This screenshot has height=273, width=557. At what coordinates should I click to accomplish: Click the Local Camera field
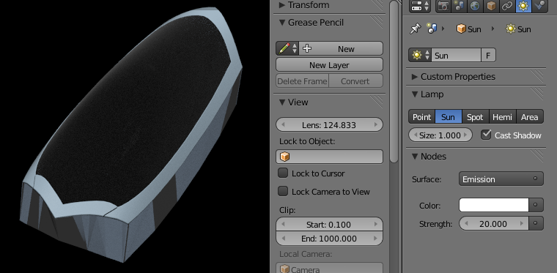tap(329, 268)
